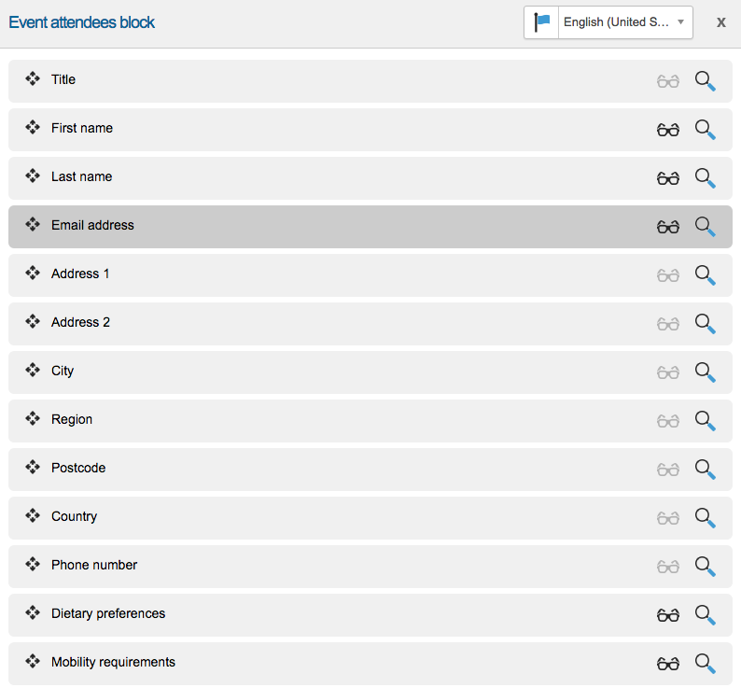Click the Address 2 field label

point(80,322)
